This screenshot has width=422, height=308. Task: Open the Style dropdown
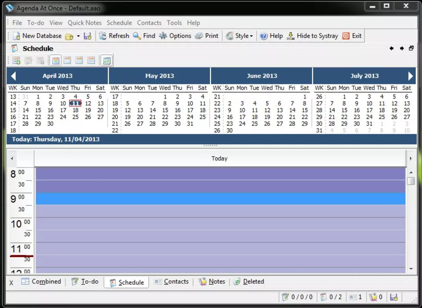click(239, 36)
